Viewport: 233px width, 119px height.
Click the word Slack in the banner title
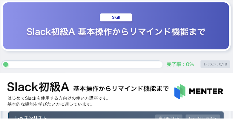[39, 32]
